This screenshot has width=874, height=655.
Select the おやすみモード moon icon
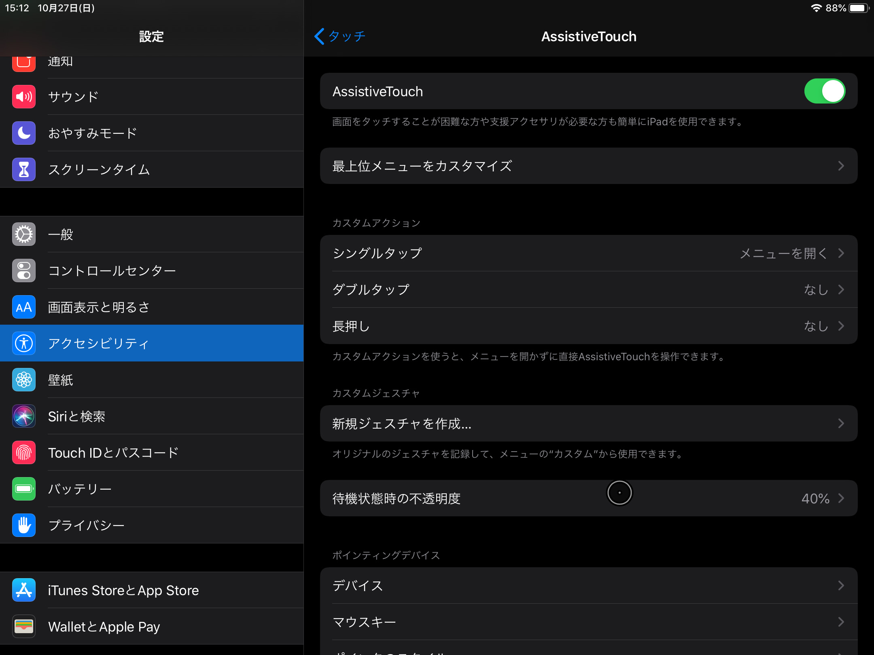coord(23,133)
